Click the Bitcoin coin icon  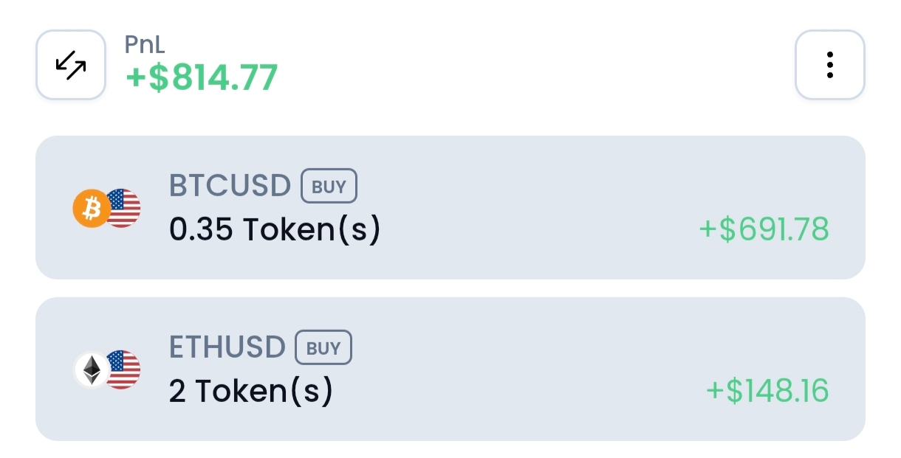click(x=90, y=209)
